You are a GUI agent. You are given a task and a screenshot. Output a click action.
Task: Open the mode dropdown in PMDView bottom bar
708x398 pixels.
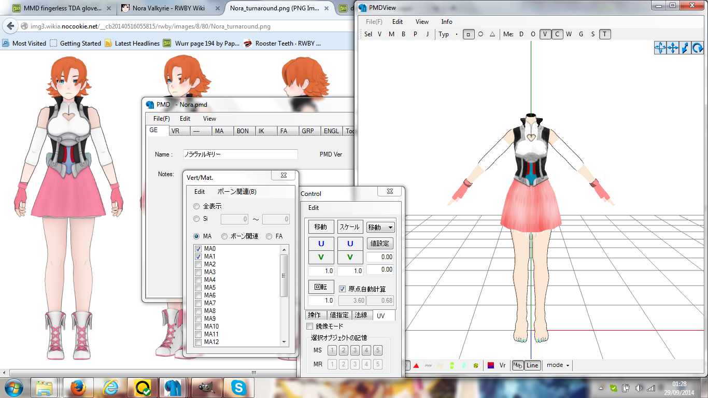point(558,365)
